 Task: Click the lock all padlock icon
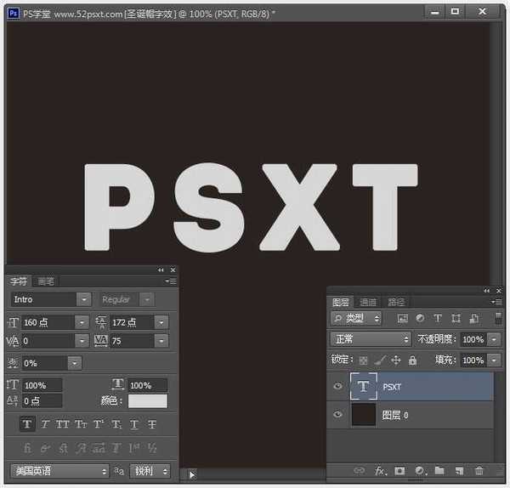point(412,360)
